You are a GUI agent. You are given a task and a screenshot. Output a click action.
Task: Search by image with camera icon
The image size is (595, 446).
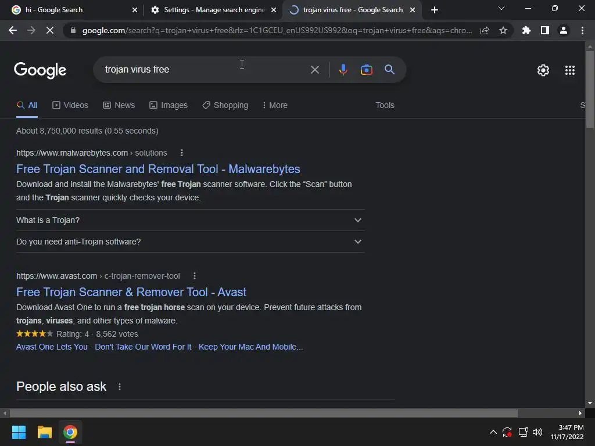coord(366,70)
